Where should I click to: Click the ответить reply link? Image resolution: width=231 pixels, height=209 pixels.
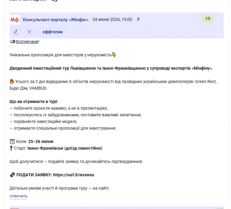(18, 196)
